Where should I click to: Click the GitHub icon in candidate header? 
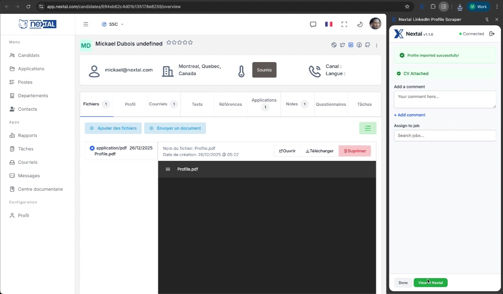[x=368, y=45]
